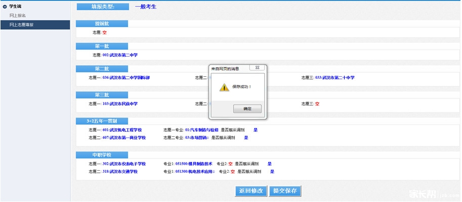This screenshot has width=462, height=202.
Task: Click the 返回修改 button
Action: pyautogui.click(x=251, y=191)
